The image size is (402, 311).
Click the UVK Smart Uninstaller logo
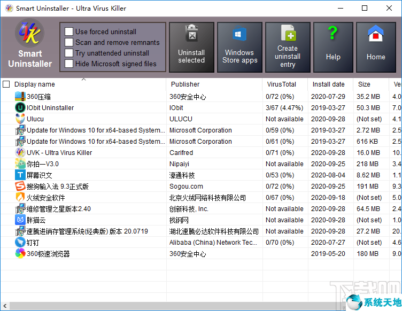(30, 33)
